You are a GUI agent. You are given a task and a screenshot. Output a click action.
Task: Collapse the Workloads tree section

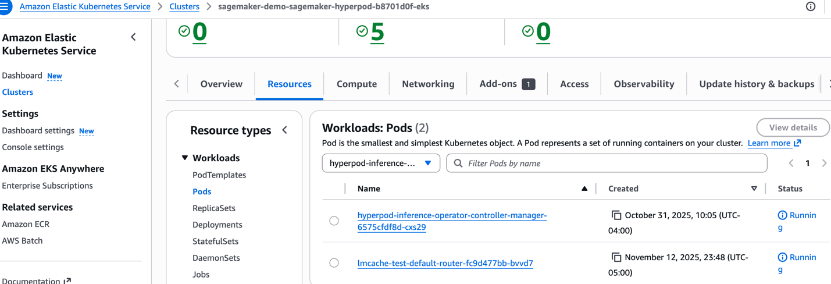coord(185,158)
